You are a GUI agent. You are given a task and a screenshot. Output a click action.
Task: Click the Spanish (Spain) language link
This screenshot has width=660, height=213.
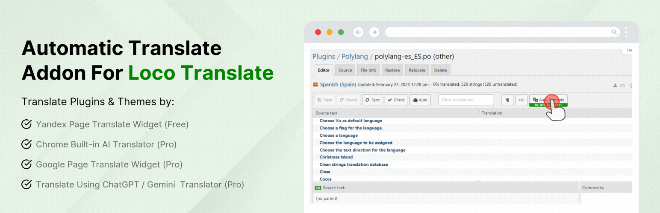(338, 85)
